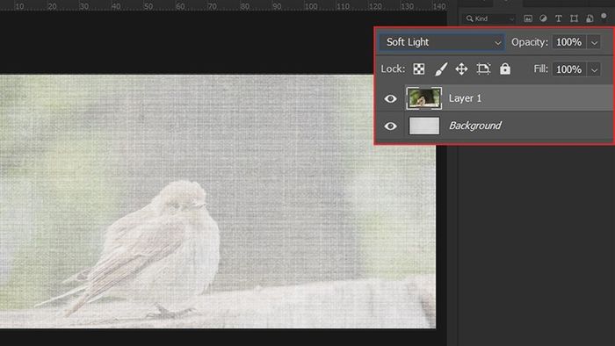The height and width of the screenshot is (346, 615).
Task: Select the Layer 1 row
Action: pos(495,98)
